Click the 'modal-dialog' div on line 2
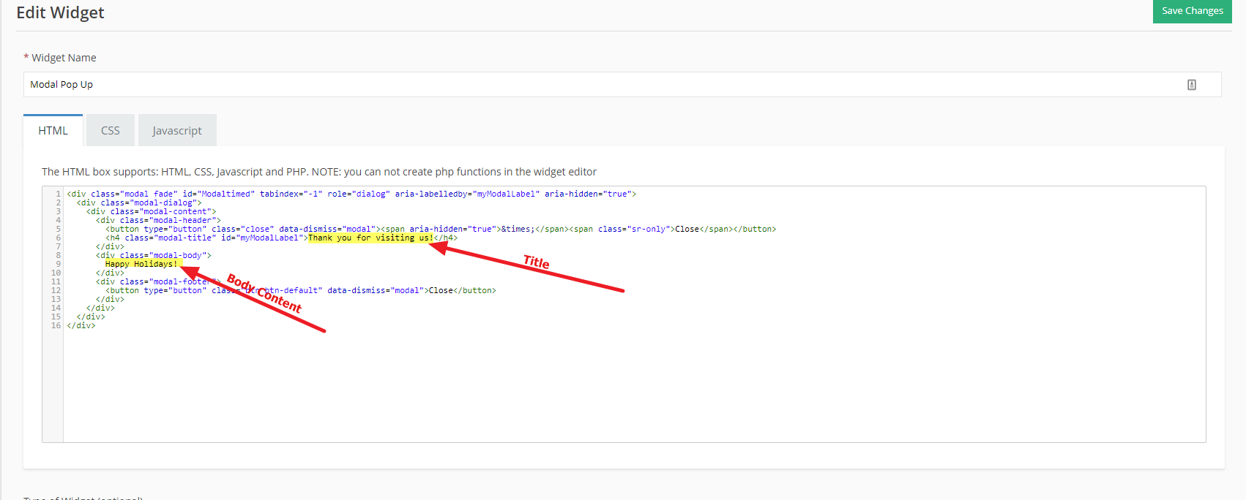Viewport: 1246px width, 500px height. [139, 202]
